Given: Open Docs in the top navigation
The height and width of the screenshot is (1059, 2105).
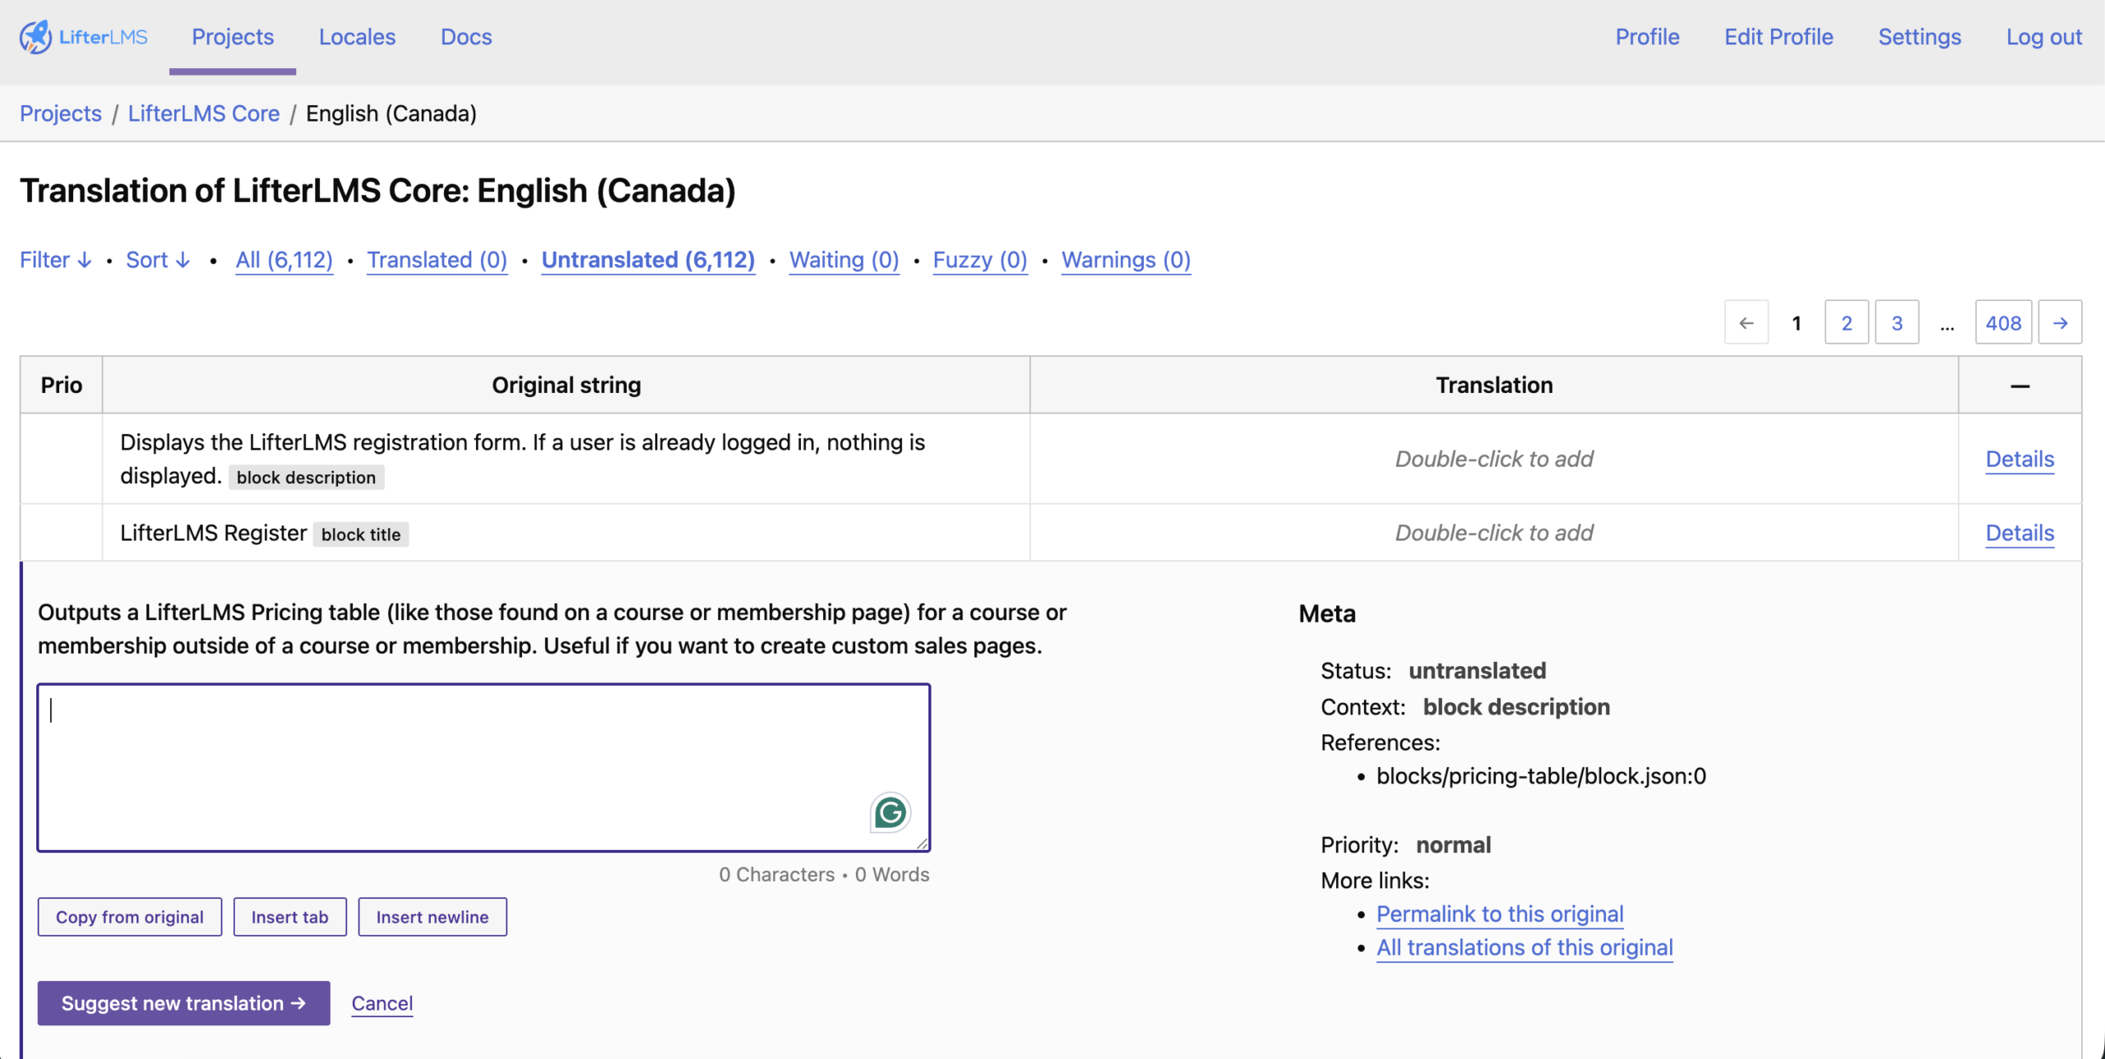Looking at the screenshot, I should (466, 37).
